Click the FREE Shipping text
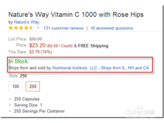164x123 pixels. [x=93, y=46]
